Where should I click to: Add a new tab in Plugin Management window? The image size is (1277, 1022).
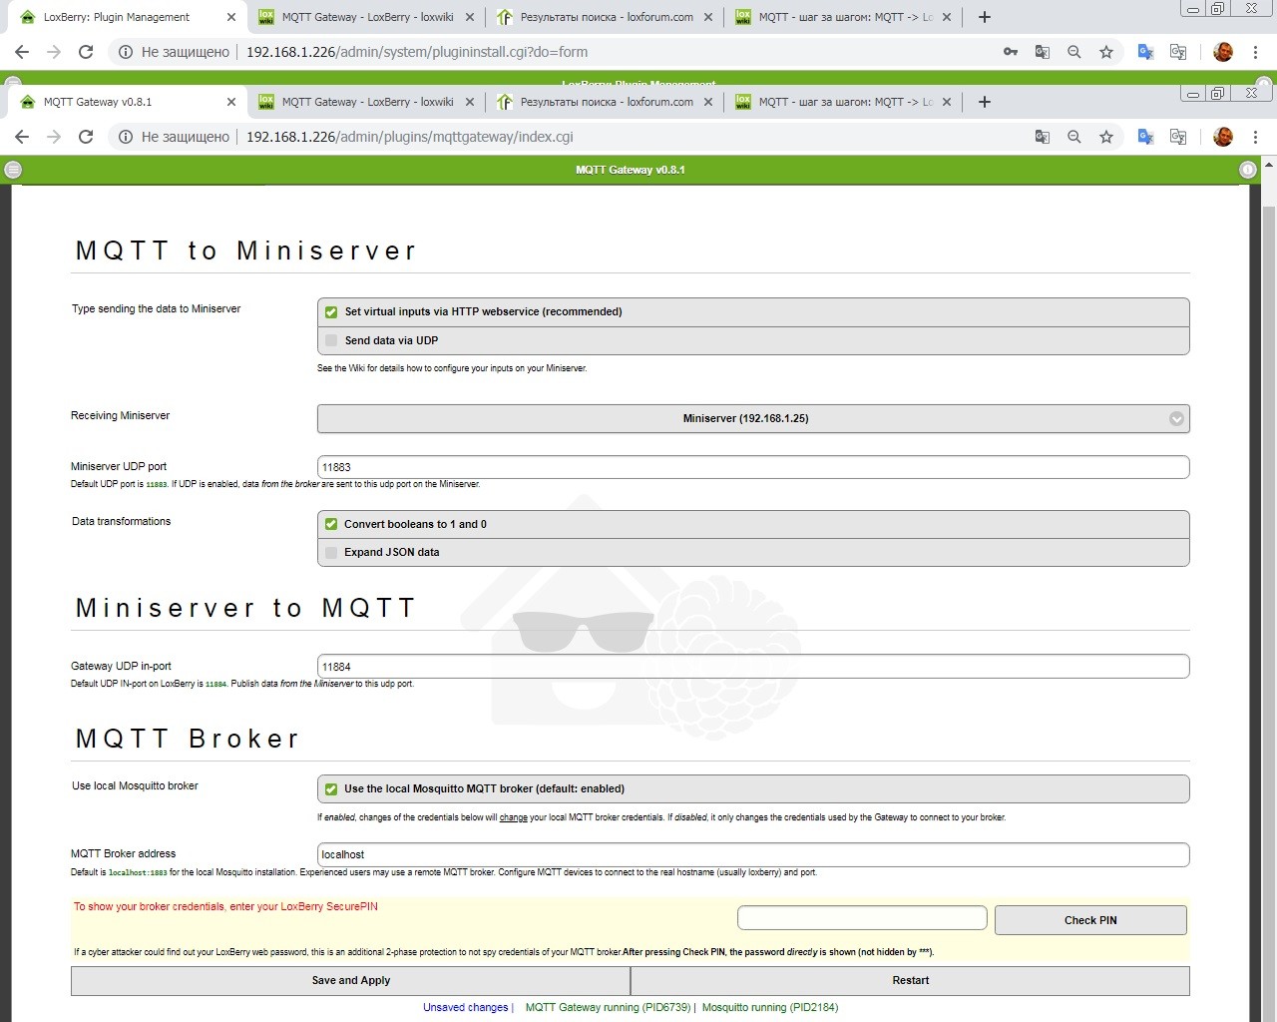(985, 17)
